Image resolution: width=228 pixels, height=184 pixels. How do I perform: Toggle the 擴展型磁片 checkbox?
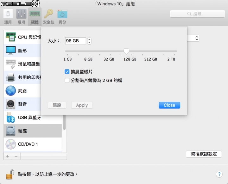point(67,71)
